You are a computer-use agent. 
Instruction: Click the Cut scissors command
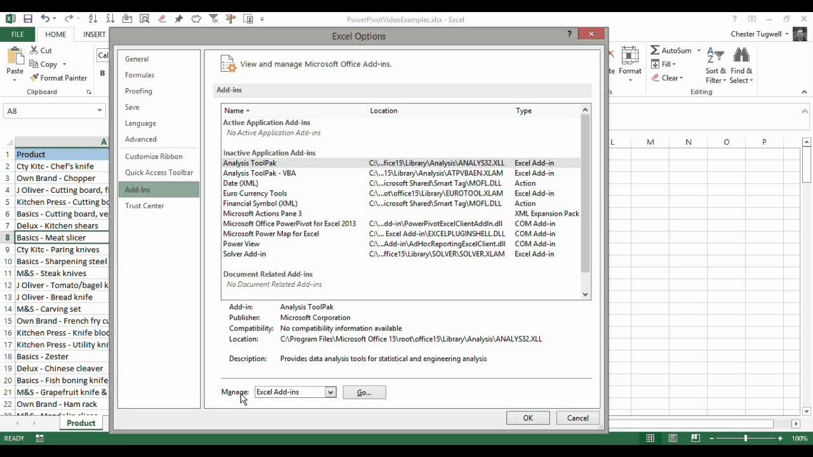click(x=41, y=50)
